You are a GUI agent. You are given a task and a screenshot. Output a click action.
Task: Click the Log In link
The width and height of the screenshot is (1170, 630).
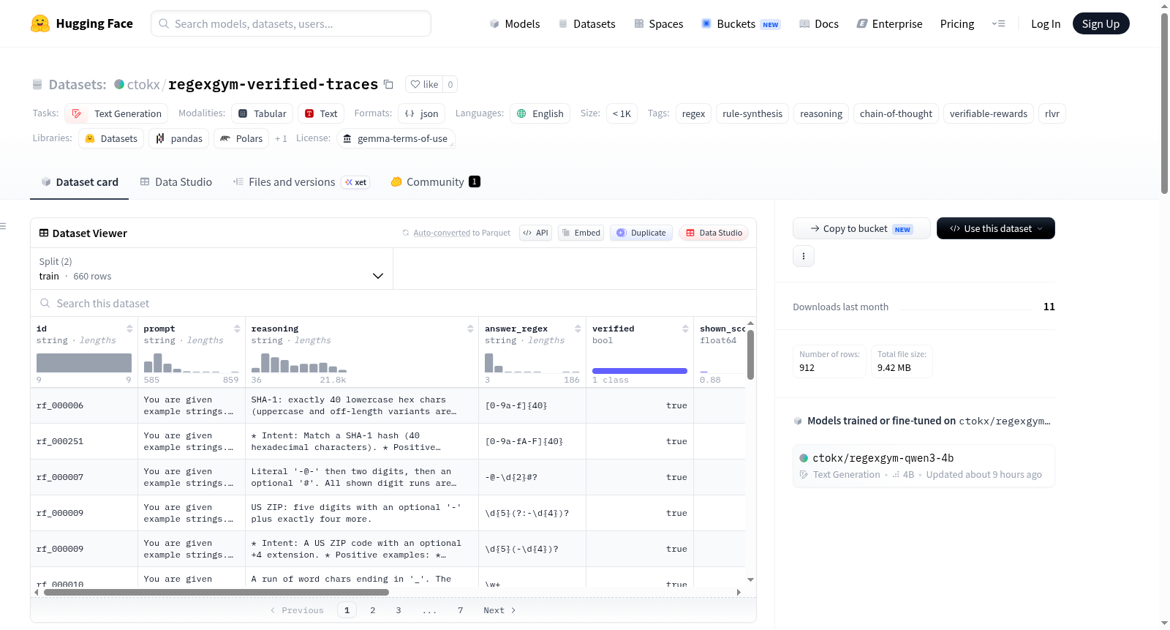[x=1046, y=23]
